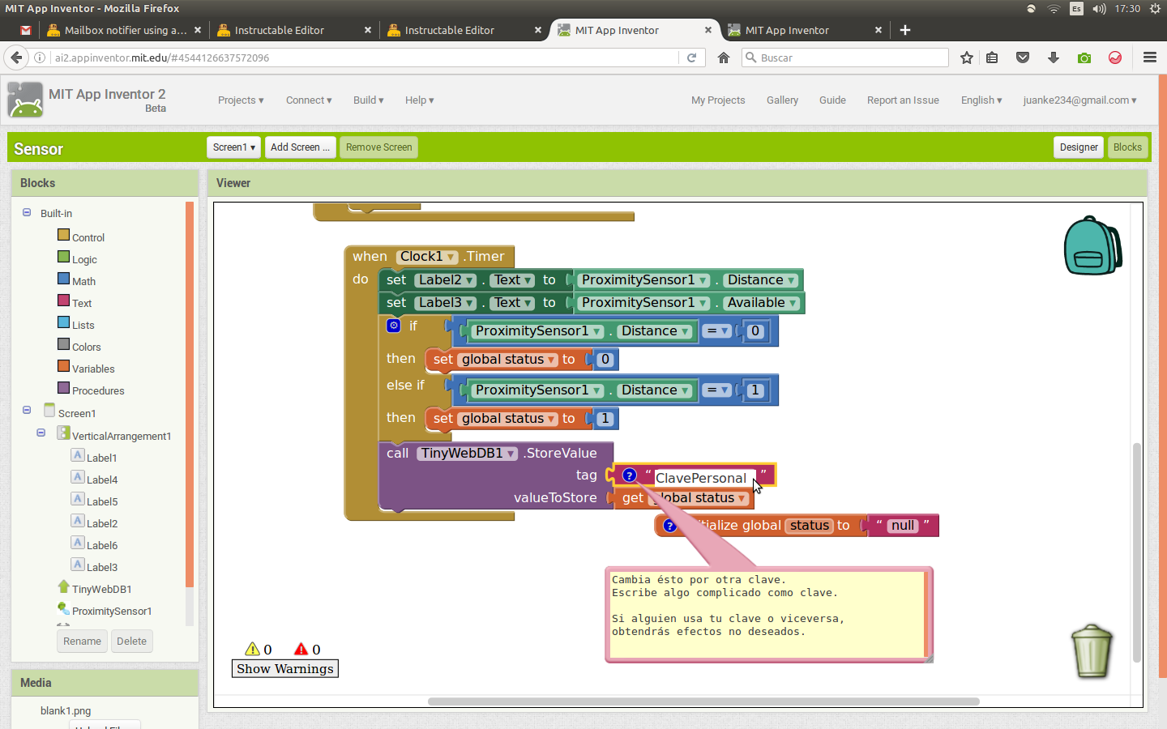Image resolution: width=1167 pixels, height=729 pixels.
Task: Select TinyWebDB1 in the blocks tree
Action: coord(101,589)
